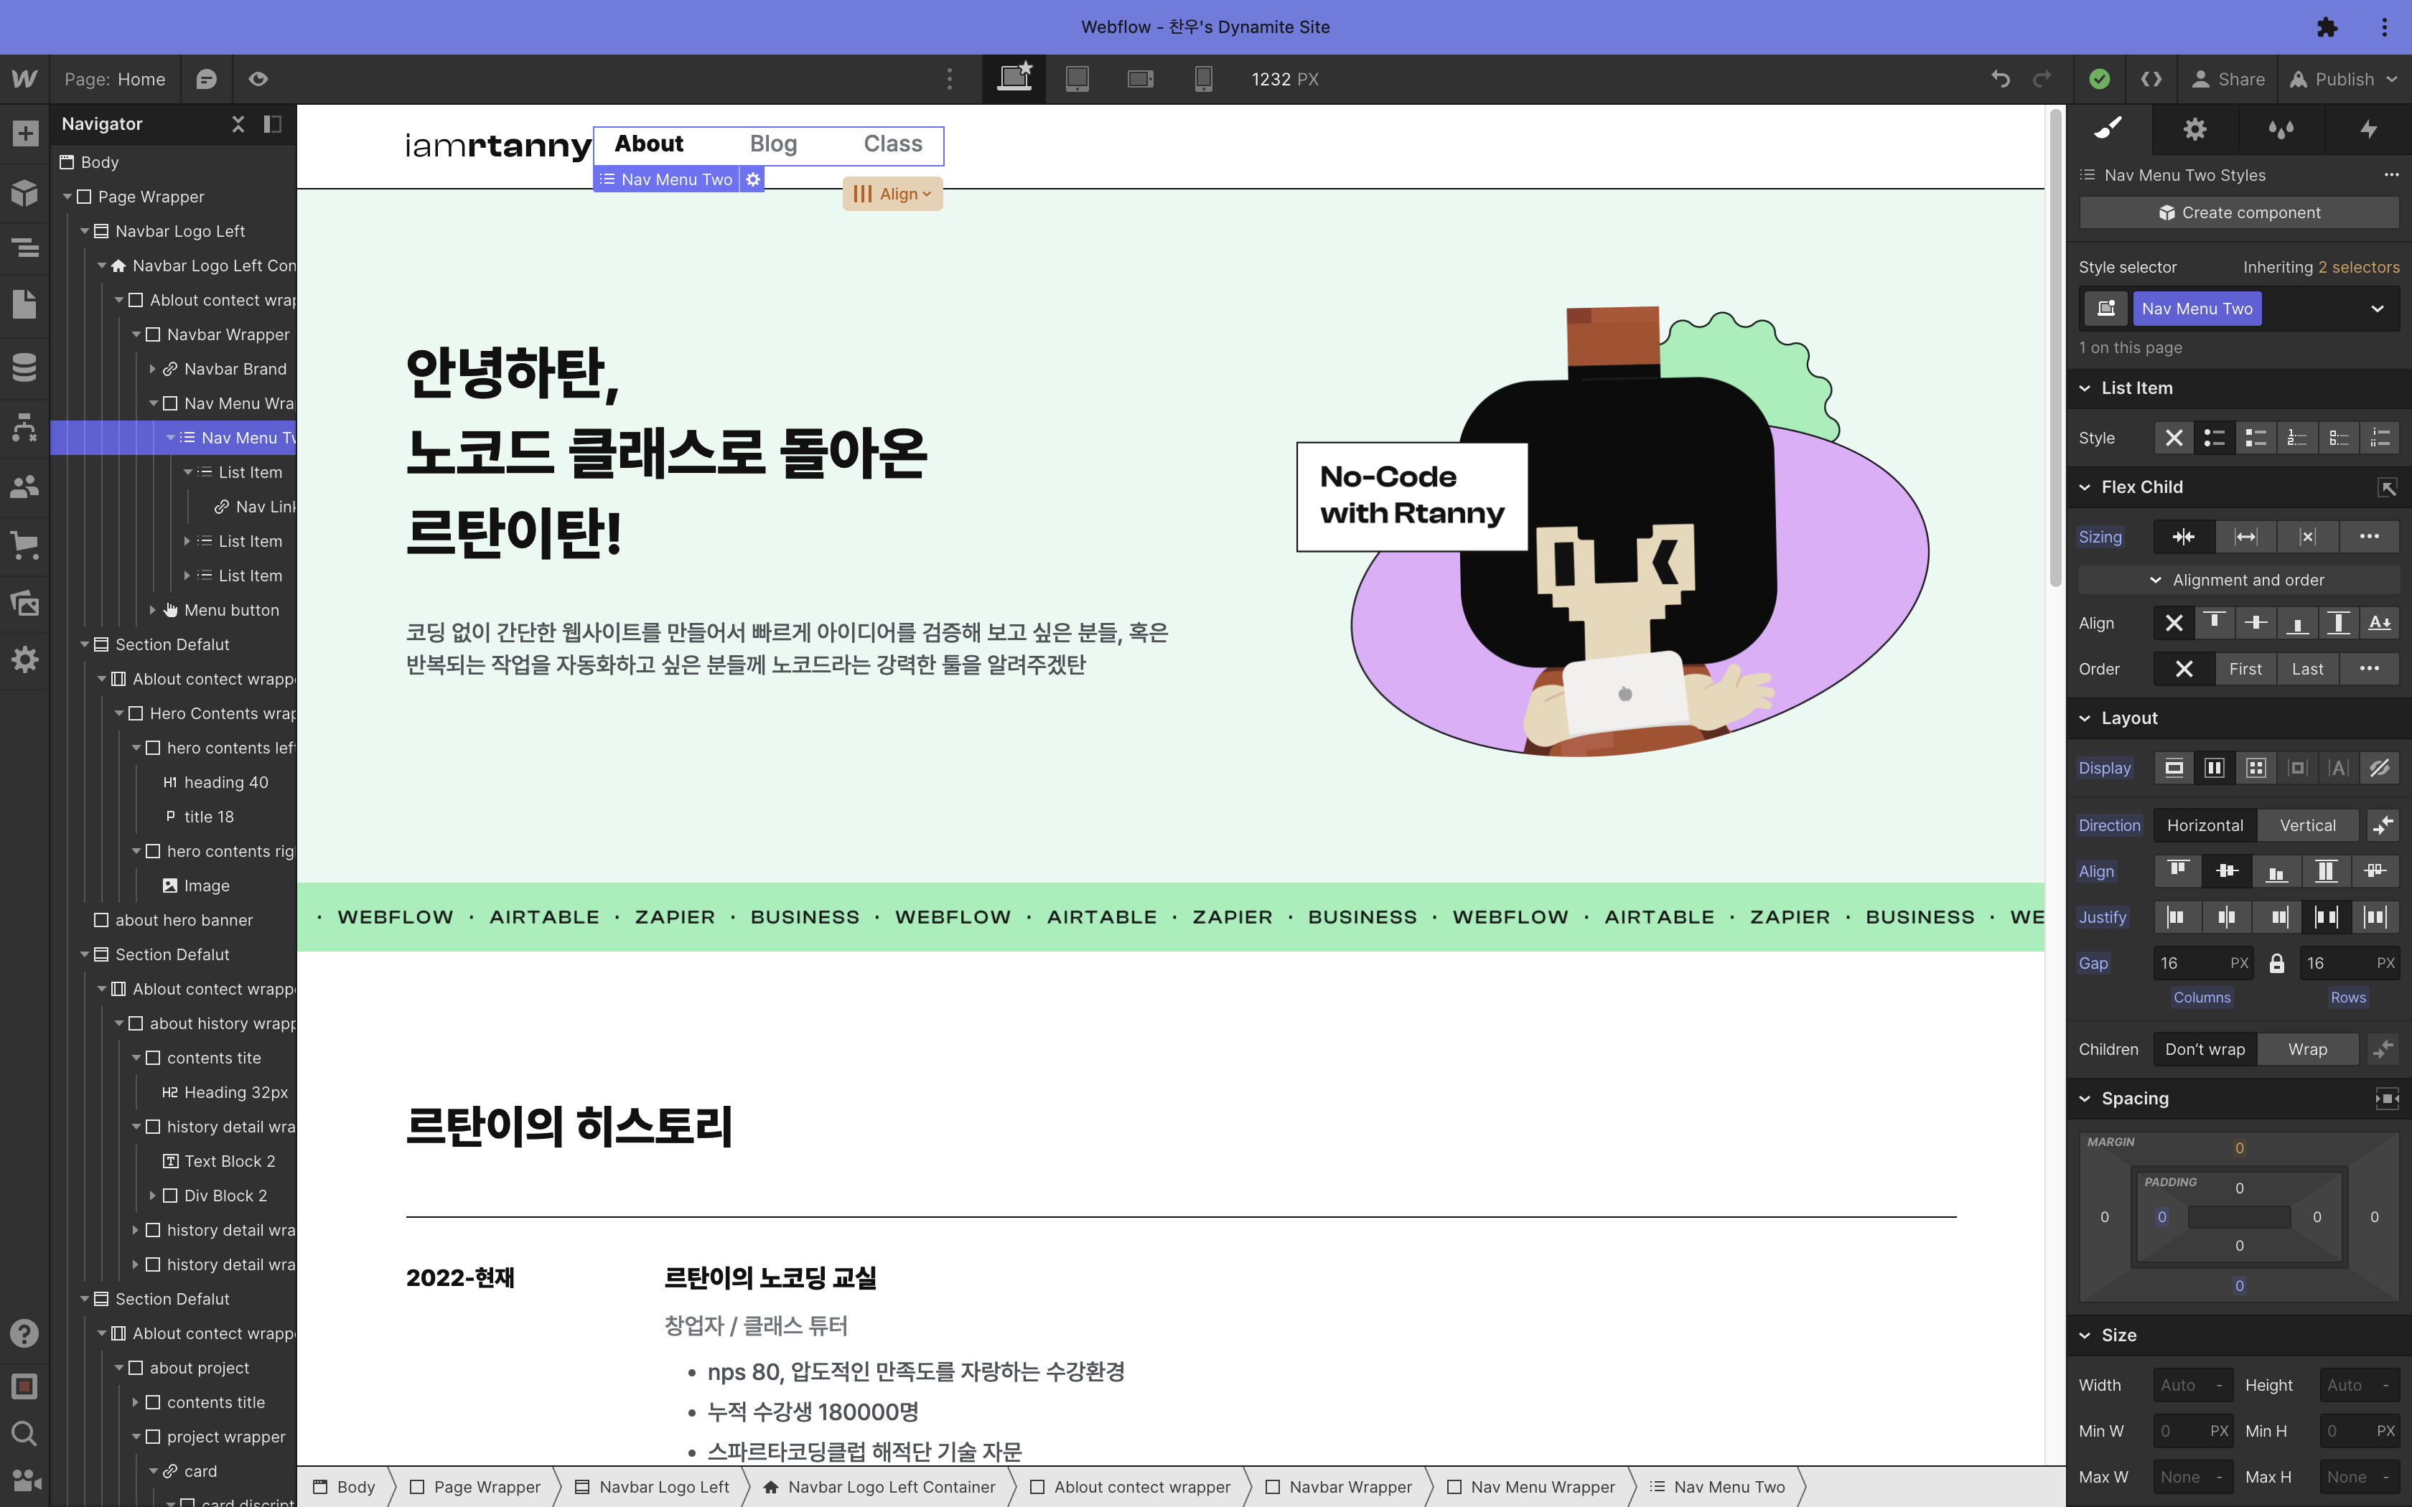The image size is (2412, 1507).
Task: Click the column Gap value field
Action: pyautogui.click(x=2202, y=963)
